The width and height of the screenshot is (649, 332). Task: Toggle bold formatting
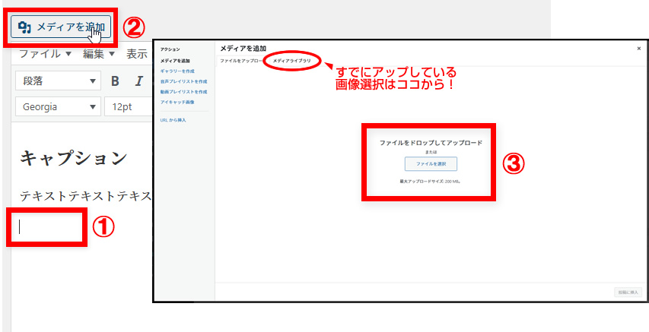[115, 81]
